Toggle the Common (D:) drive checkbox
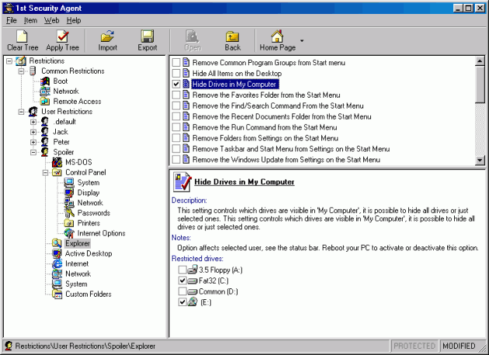The height and width of the screenshot is (355, 489). [183, 291]
